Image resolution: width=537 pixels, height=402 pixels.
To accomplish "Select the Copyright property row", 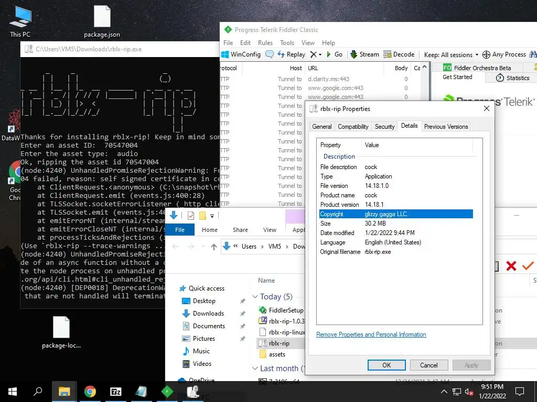I will [396, 214].
